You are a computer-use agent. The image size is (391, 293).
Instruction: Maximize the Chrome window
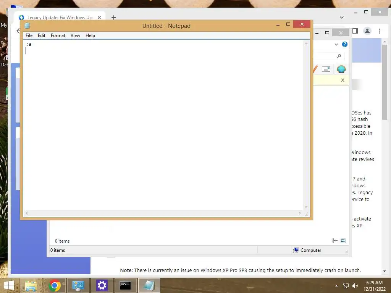click(x=366, y=12)
